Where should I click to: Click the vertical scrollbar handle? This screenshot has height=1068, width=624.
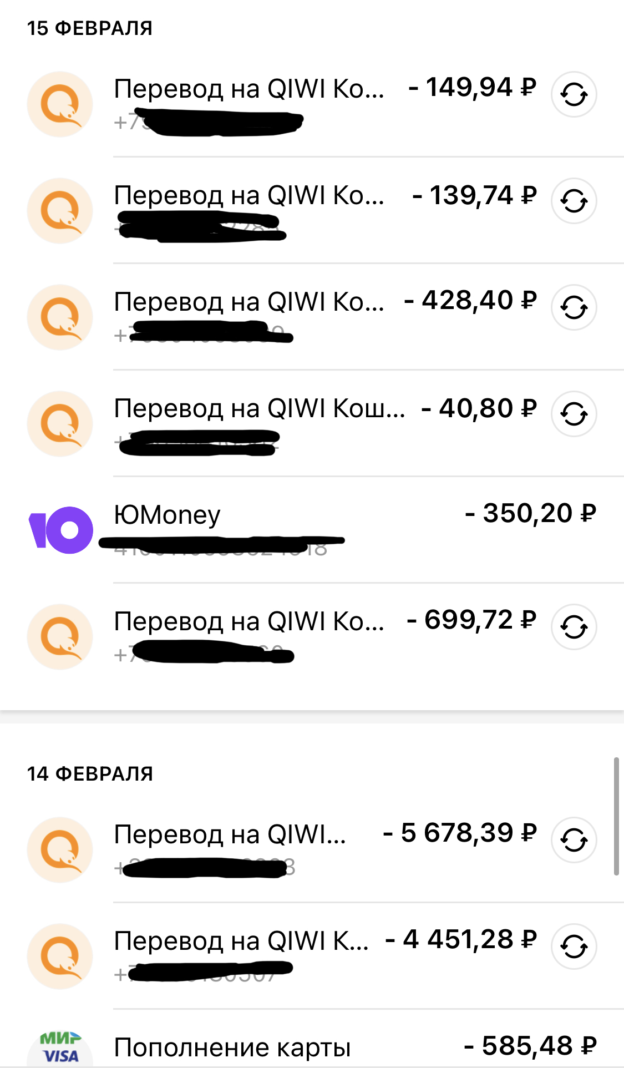pyautogui.click(x=616, y=816)
